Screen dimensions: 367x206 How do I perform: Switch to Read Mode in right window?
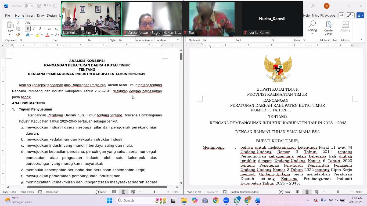pyautogui.click(x=297, y=192)
